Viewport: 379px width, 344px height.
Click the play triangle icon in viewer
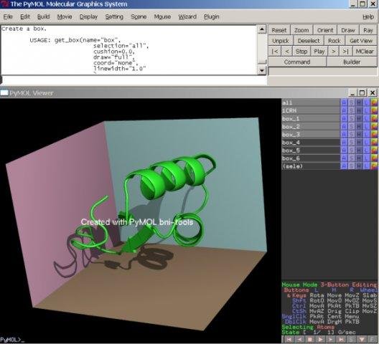coord(320,340)
